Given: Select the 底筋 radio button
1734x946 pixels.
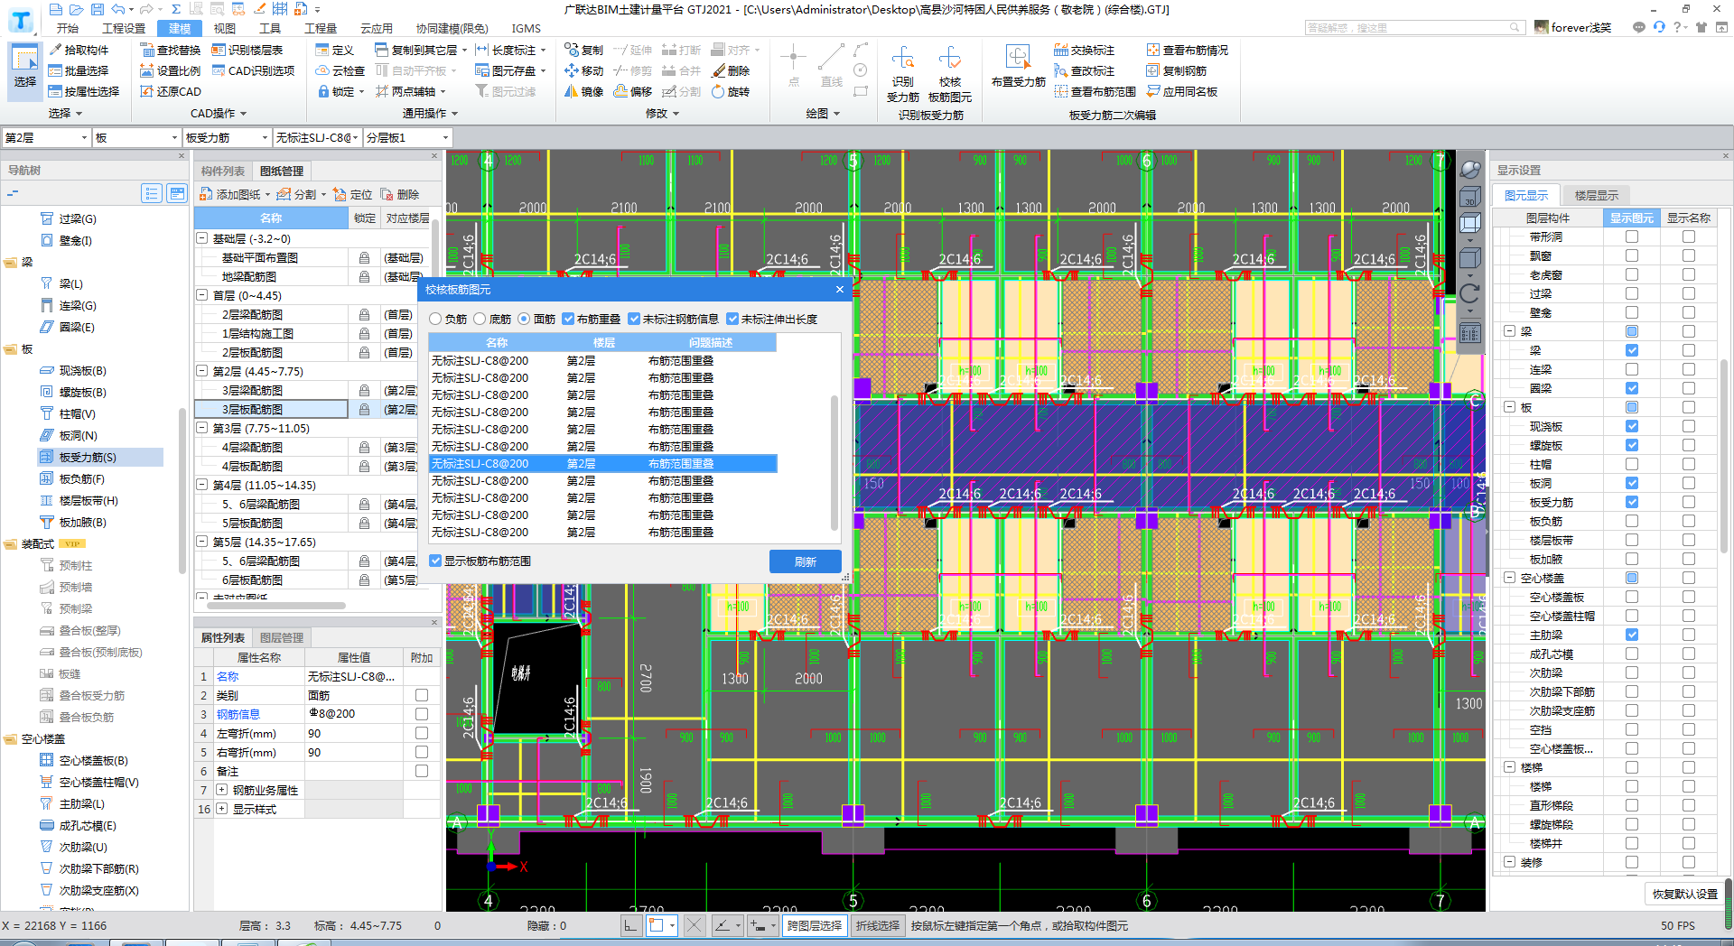Looking at the screenshot, I should tap(480, 319).
